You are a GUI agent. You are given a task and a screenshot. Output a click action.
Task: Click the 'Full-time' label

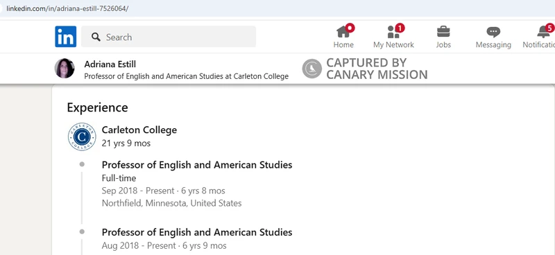coord(119,178)
